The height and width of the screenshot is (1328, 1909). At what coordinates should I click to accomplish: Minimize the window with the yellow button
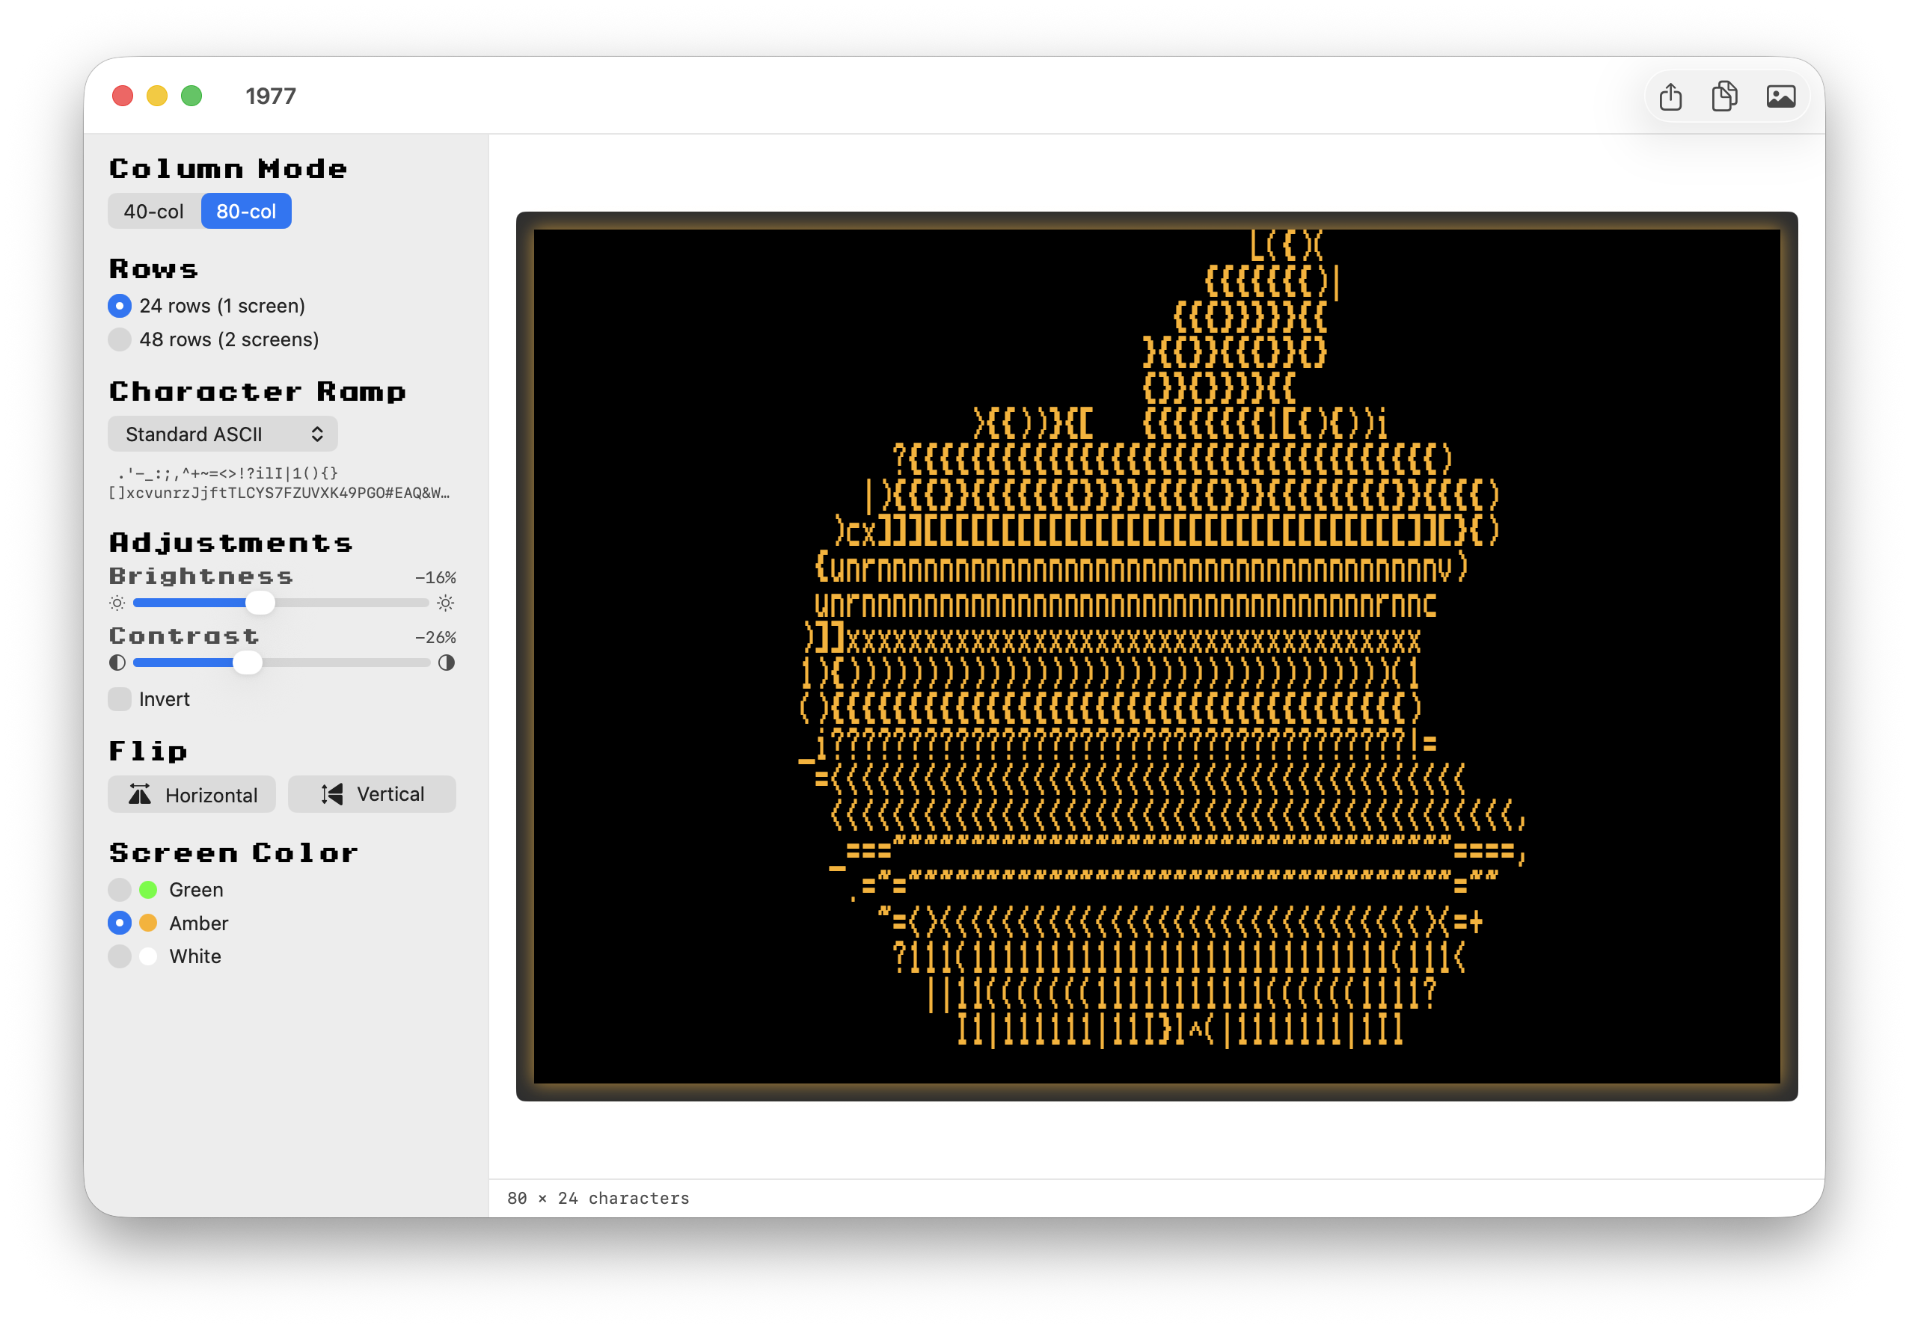click(x=157, y=96)
